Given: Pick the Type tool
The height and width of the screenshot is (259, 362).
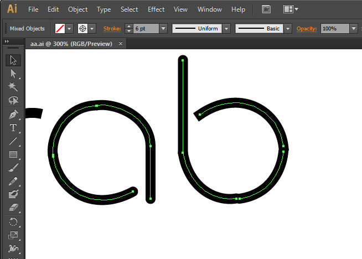Looking at the screenshot, I should [x=13, y=128].
